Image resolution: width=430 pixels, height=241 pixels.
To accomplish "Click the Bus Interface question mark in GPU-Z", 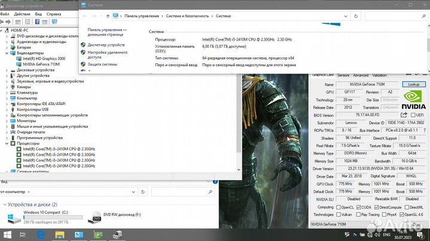I will 425,131.
